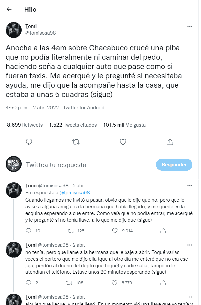The image size is (201, 305).
Task: Retweet the main tweet using the arrows icon
Action: coord(76,142)
